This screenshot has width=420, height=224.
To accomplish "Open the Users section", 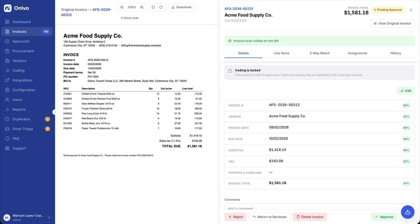I will click(x=28, y=100).
